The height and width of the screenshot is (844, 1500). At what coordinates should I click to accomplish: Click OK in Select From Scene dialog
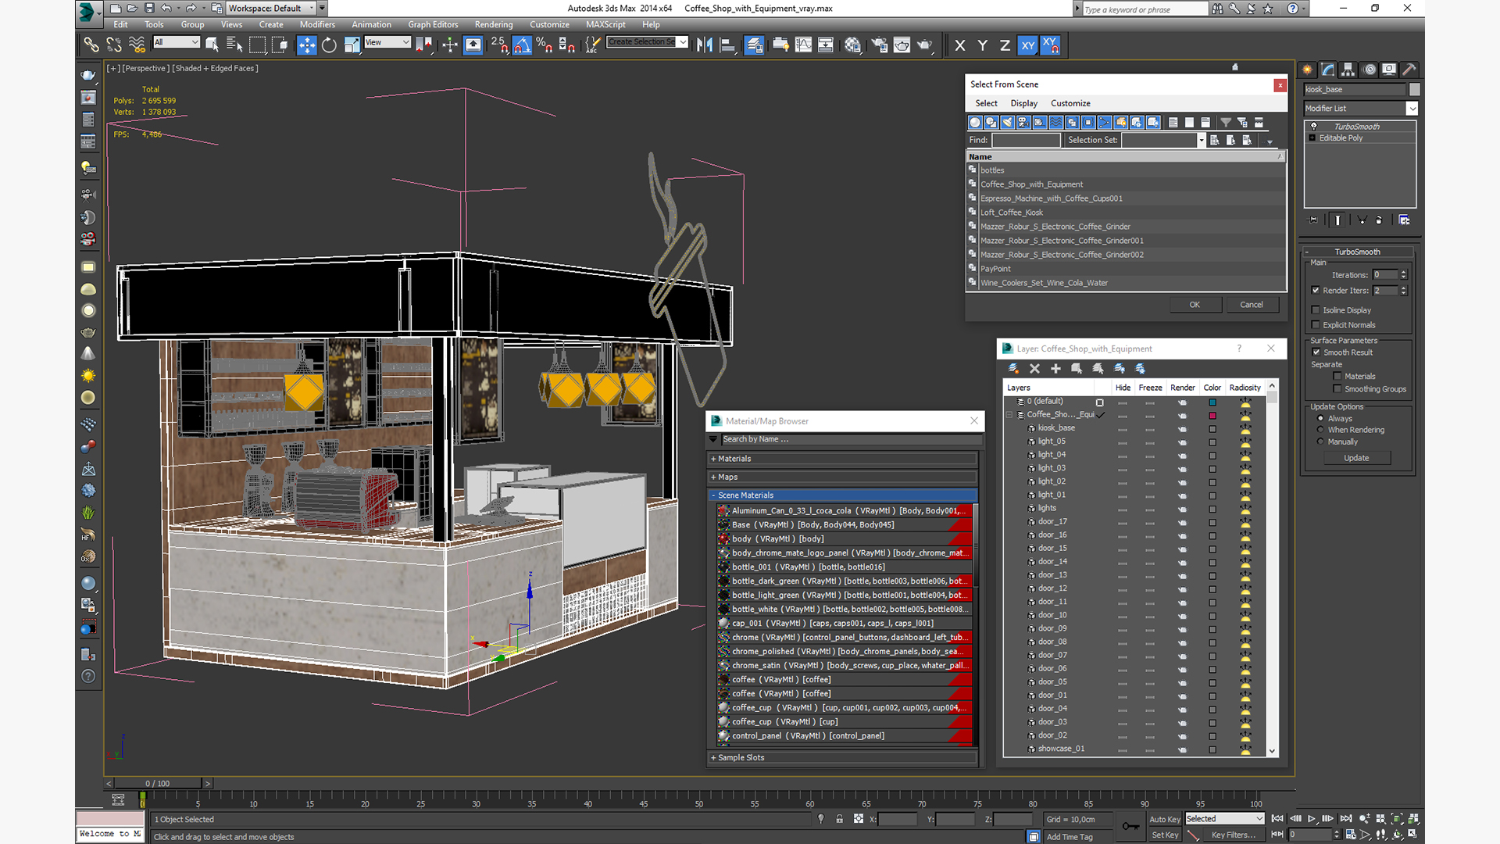click(x=1195, y=305)
